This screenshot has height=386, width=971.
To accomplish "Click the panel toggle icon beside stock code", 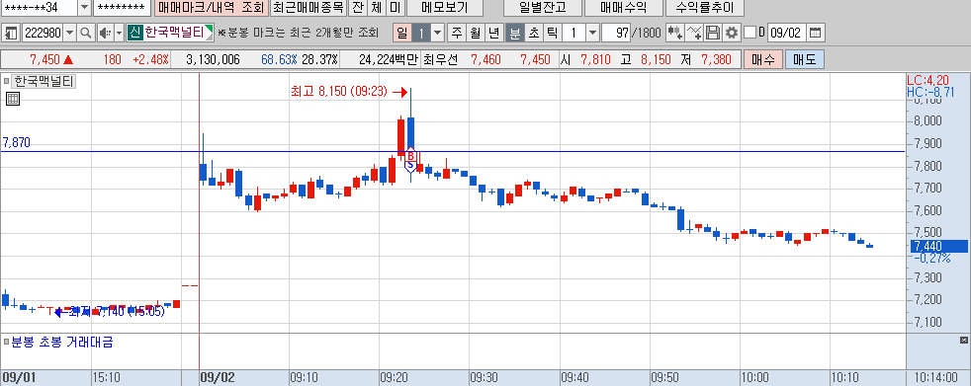I will [x=11, y=33].
